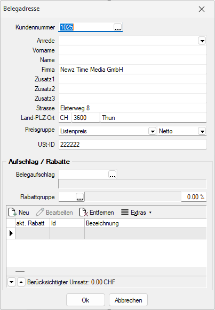Click the USt-ID input field
The width and height of the screenshot is (215, 310).
(132, 145)
